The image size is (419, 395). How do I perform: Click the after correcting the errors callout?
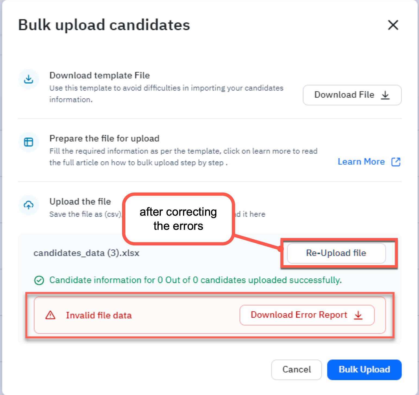[x=178, y=219]
